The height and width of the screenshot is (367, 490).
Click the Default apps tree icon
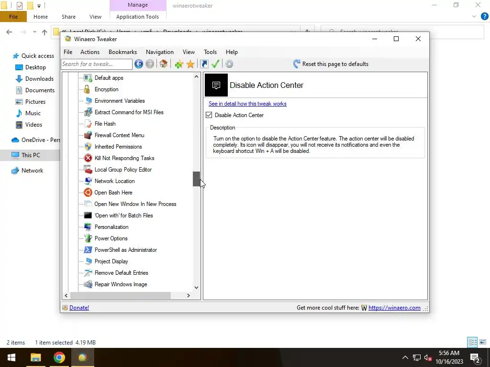coord(88,78)
